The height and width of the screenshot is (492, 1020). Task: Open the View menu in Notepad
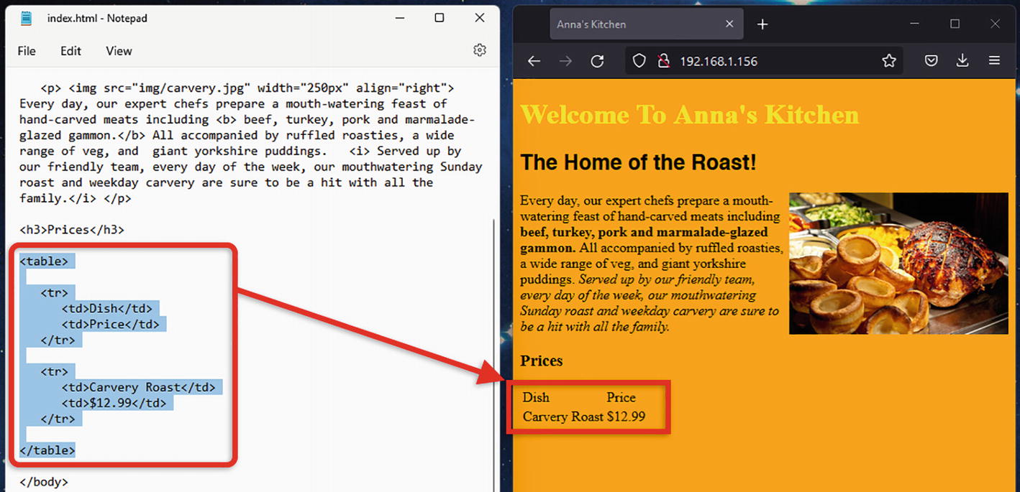coord(119,51)
